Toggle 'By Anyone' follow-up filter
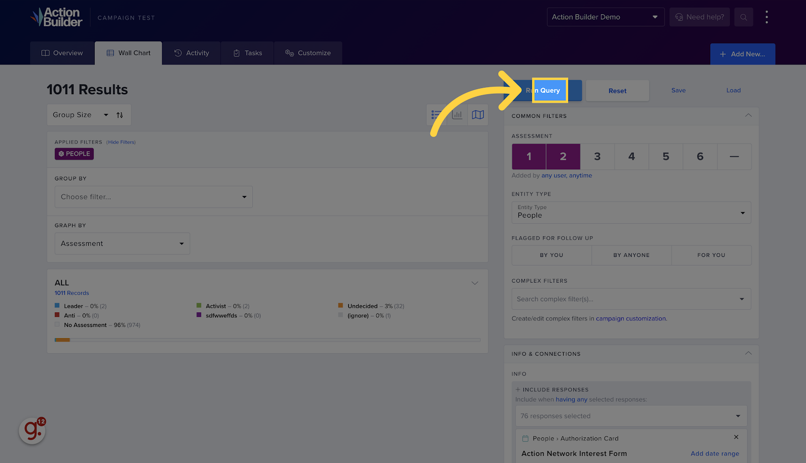 [631, 255]
